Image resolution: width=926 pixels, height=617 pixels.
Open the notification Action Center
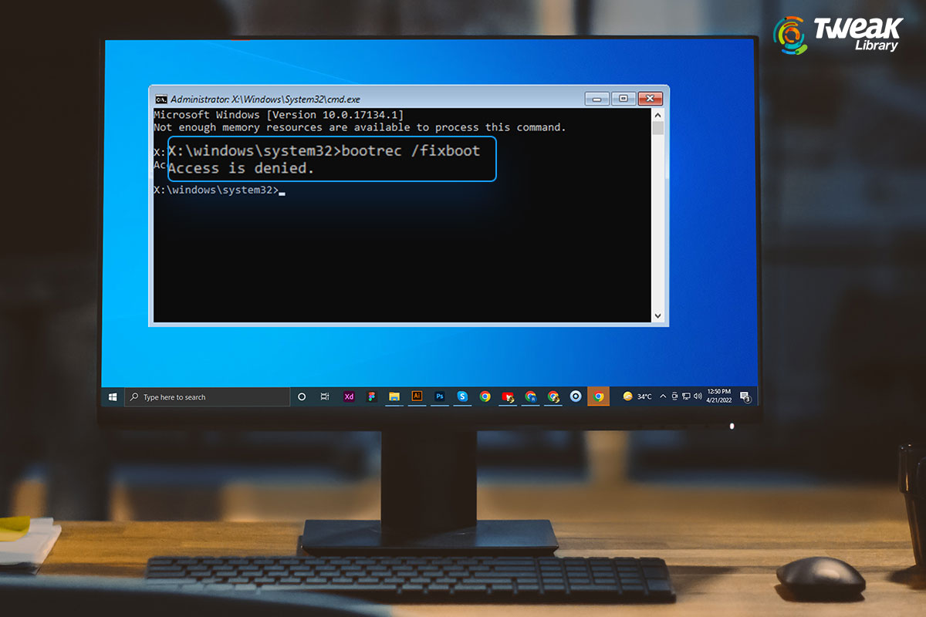pos(745,396)
